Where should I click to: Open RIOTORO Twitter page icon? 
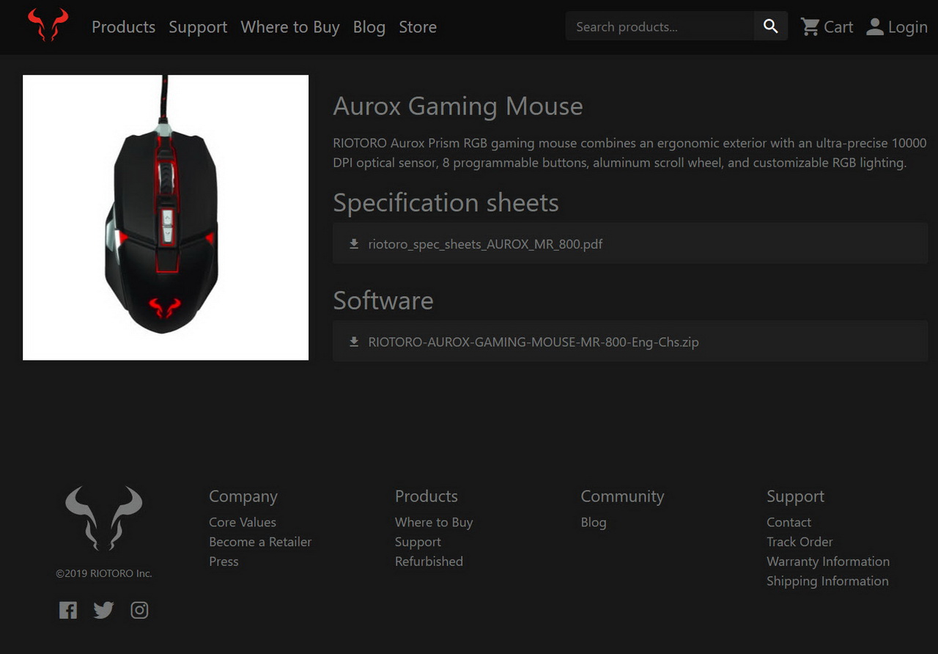tap(103, 610)
